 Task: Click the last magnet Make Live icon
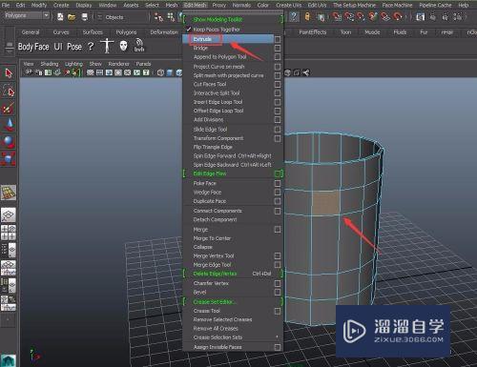click(398, 16)
